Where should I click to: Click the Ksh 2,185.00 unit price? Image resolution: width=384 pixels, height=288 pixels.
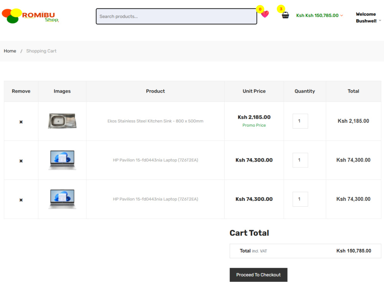254,117
